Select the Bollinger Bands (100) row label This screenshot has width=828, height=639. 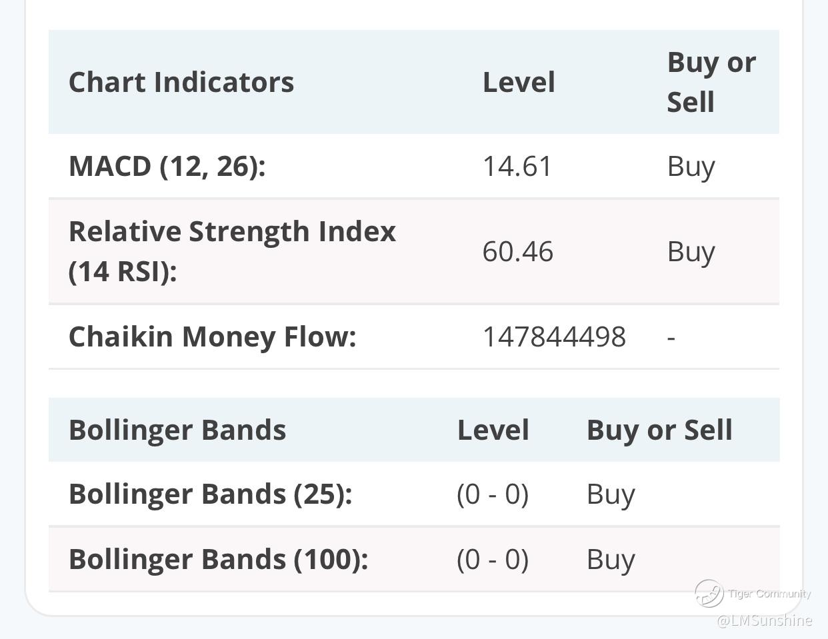[x=218, y=559]
